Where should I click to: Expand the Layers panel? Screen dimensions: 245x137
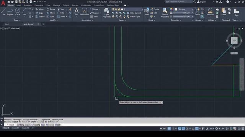(x=122, y=20)
